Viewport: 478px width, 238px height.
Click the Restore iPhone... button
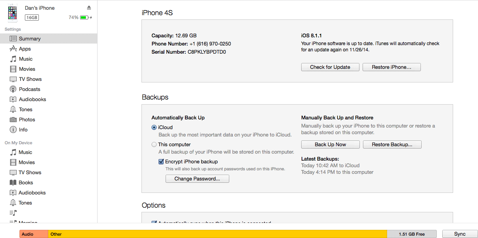pos(392,67)
